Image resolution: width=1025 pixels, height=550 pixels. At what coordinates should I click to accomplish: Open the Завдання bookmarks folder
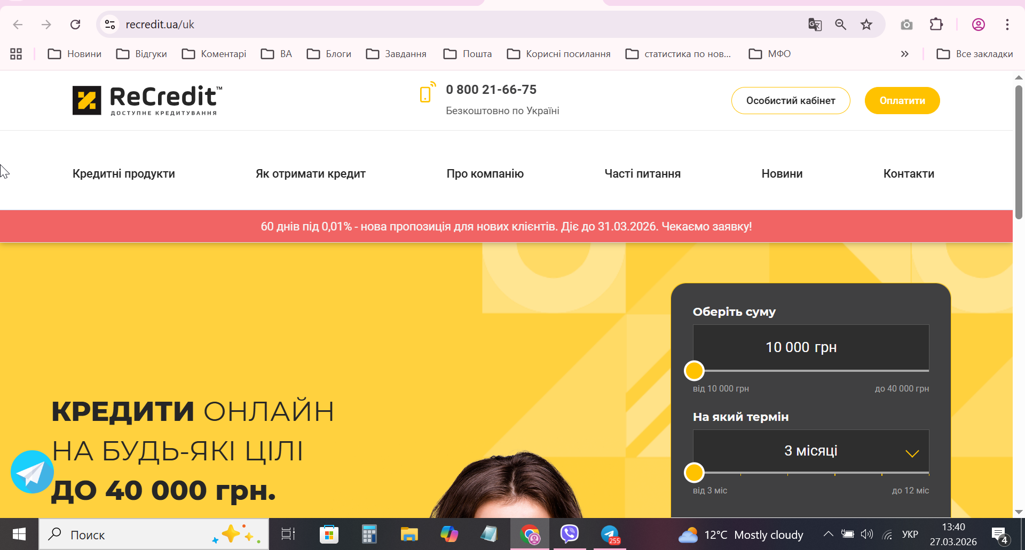[x=396, y=54]
